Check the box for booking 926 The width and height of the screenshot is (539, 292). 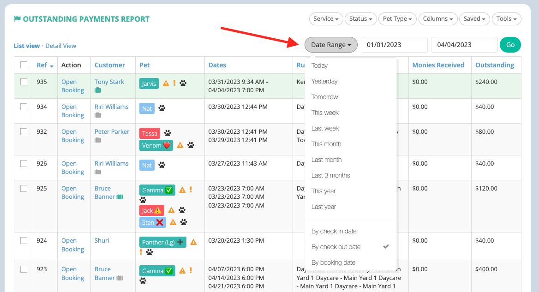point(24,163)
